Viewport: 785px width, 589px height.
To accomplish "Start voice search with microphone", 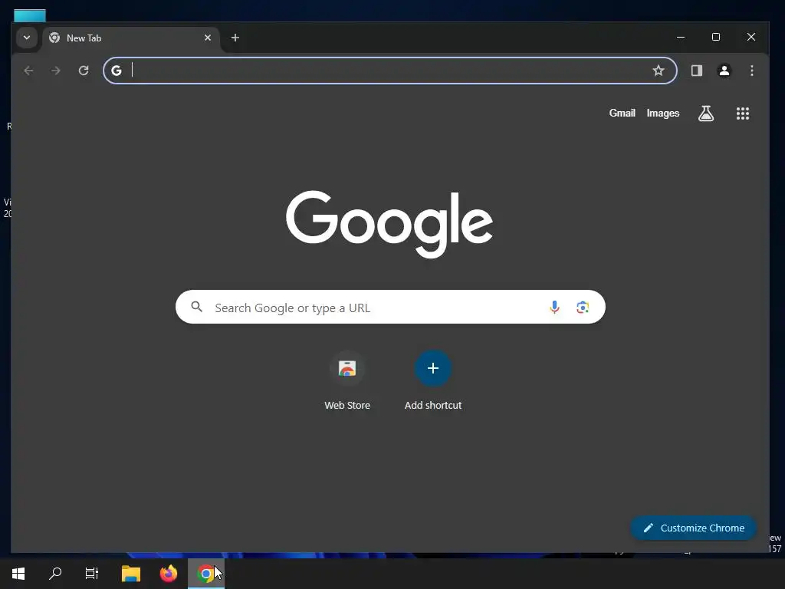I will [554, 307].
